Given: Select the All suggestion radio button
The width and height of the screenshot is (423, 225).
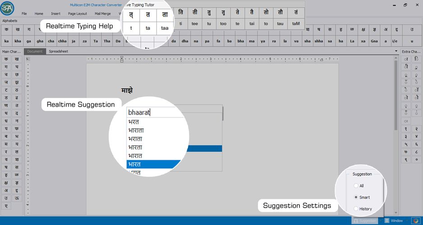Looking at the screenshot, I should (x=356, y=186).
